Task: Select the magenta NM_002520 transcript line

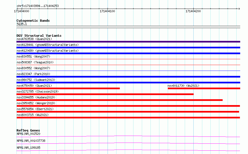Action: point(128,136)
